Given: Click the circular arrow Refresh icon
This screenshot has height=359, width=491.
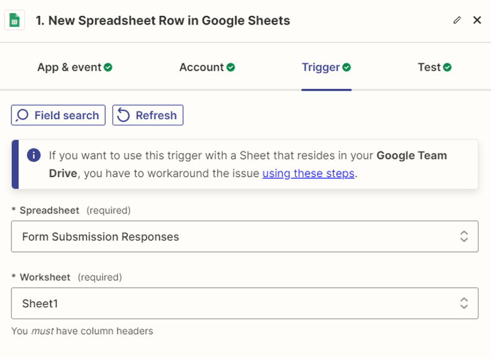Looking at the screenshot, I should coord(123,115).
